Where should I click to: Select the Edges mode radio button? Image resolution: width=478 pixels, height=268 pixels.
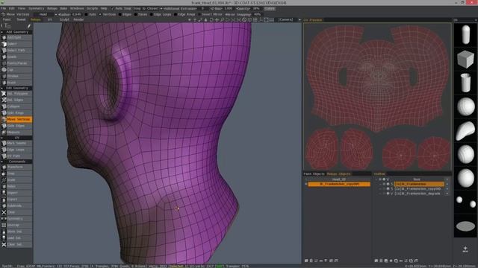[x=119, y=14]
